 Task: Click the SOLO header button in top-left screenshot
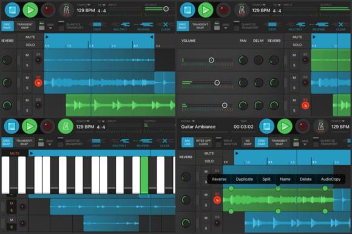[x=30, y=45]
